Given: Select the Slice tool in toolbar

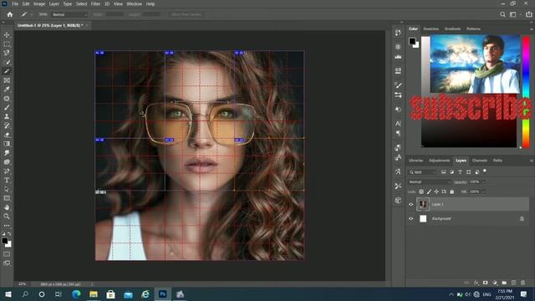Looking at the screenshot, I should point(7,71).
